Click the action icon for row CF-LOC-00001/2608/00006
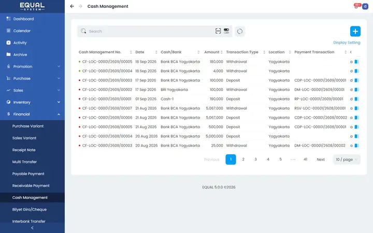 click(356, 118)
